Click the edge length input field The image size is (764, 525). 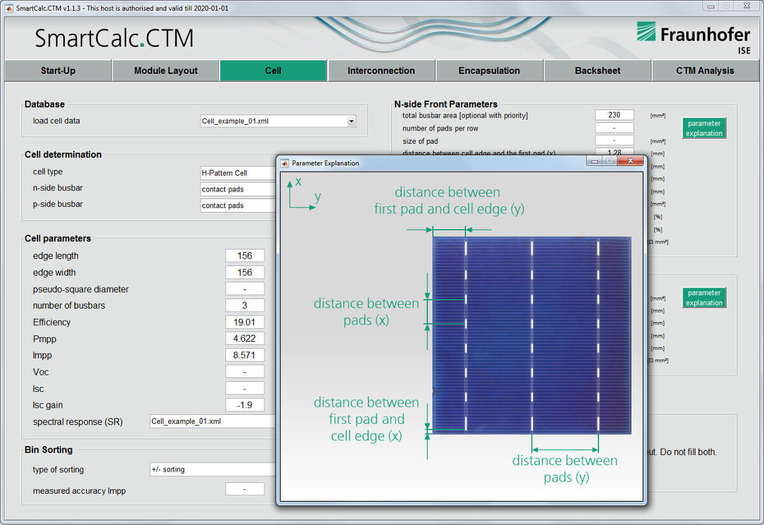(x=244, y=256)
